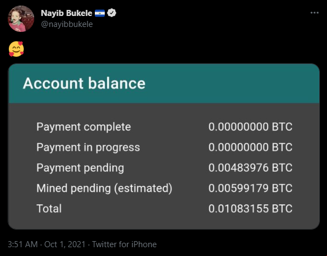The height and width of the screenshot is (256, 327).
Task: Click the verified checkmark badge
Action: [x=111, y=13]
